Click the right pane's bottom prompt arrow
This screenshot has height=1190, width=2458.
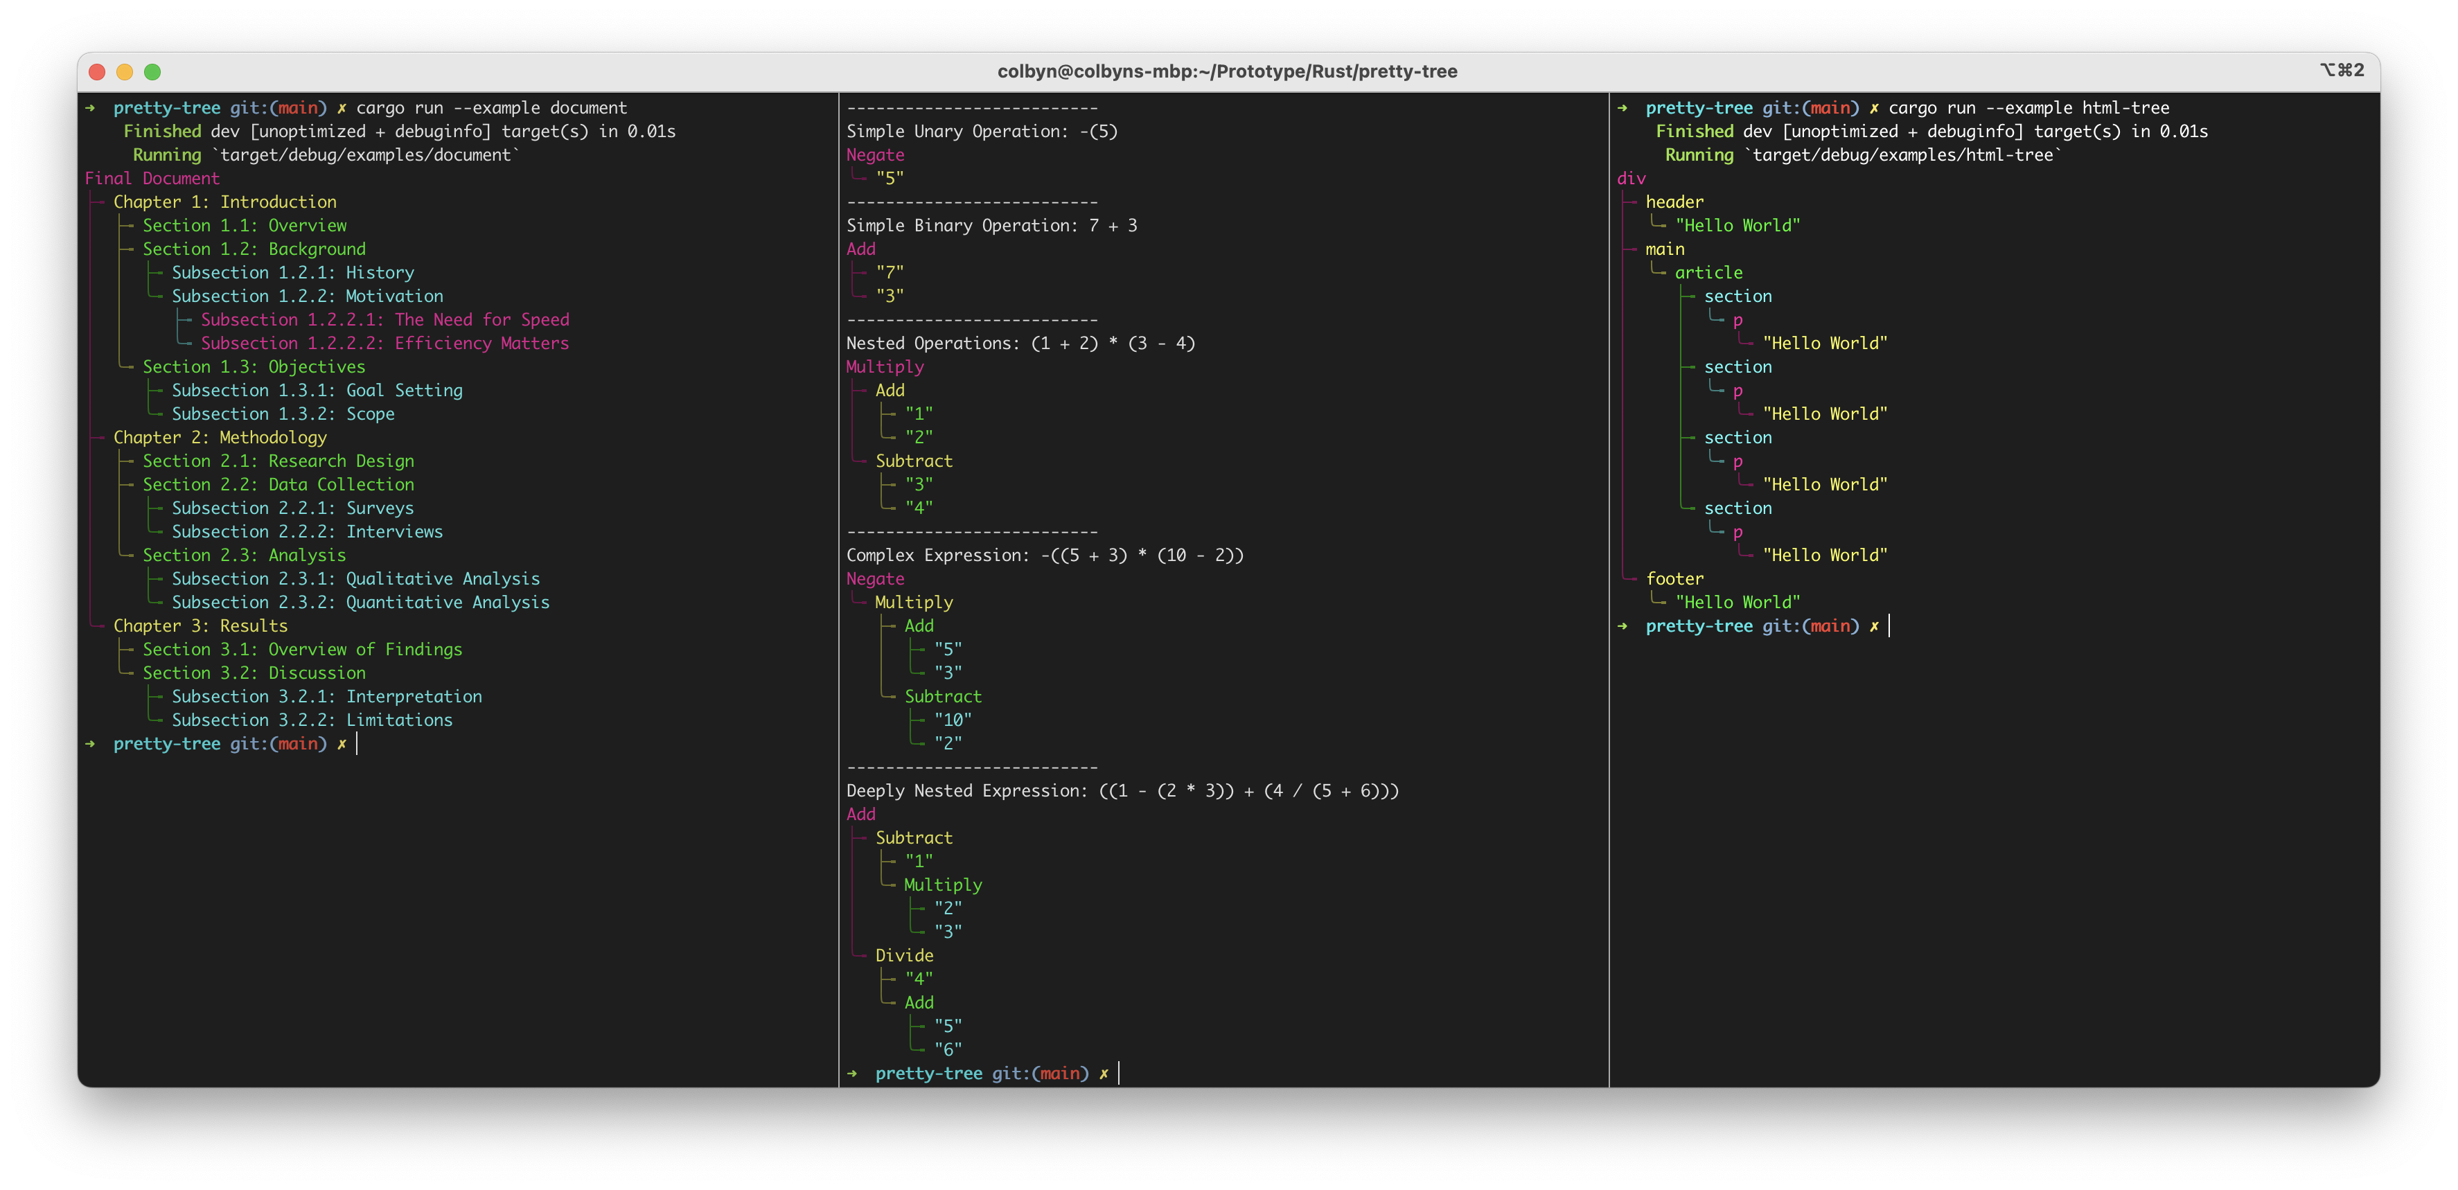pos(1622,626)
